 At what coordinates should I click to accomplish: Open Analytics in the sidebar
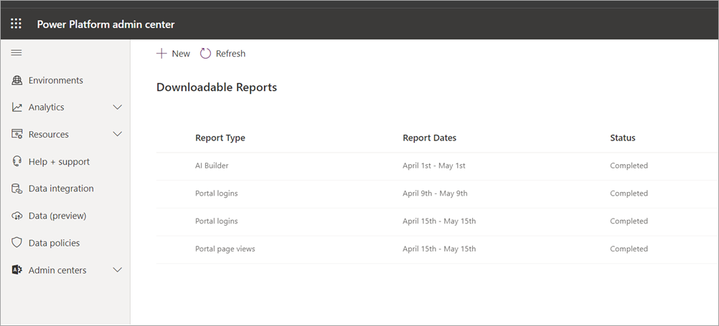tap(47, 107)
